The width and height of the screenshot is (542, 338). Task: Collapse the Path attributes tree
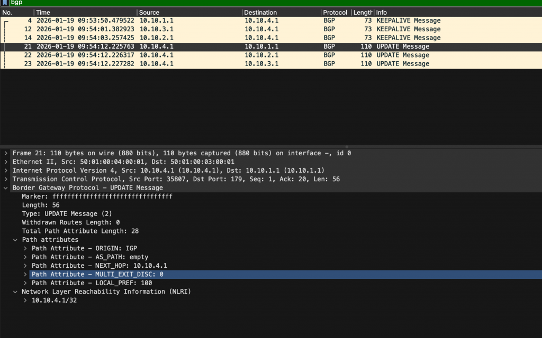coord(15,240)
